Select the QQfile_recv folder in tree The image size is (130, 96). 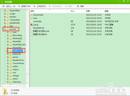tap(18, 51)
